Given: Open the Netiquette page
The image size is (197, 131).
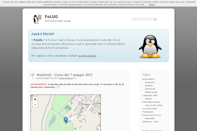Looking at the screenshot, I should pos(150,118).
